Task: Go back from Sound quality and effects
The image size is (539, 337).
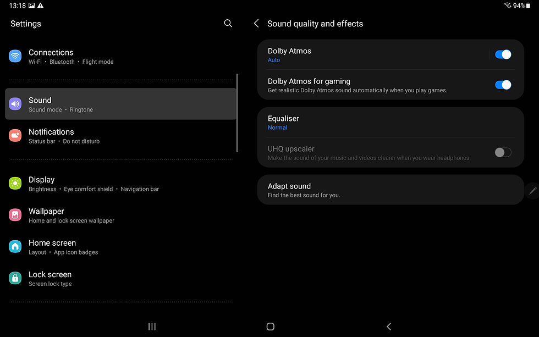Action: (256, 23)
